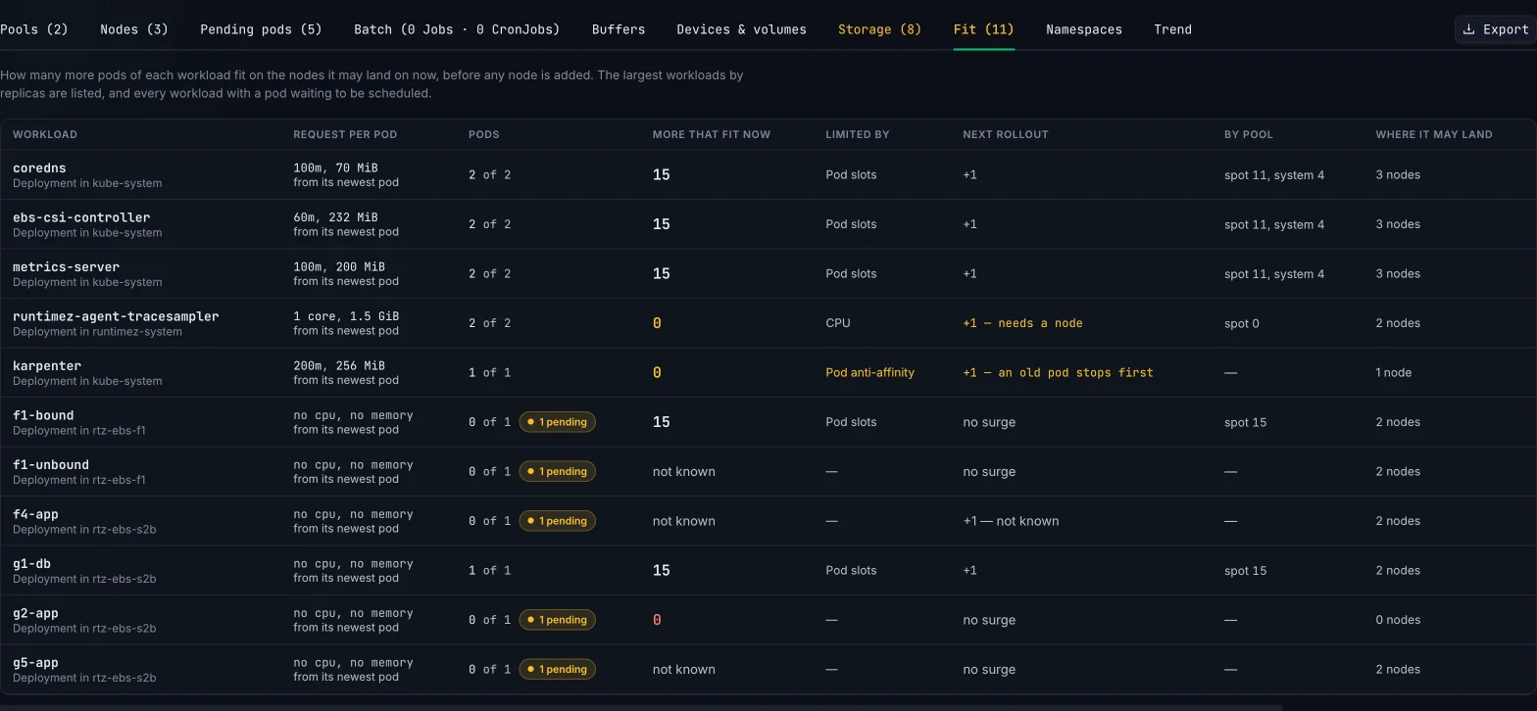1537x711 pixels.
Task: Open the Pools (2) tab
Action: (34, 29)
